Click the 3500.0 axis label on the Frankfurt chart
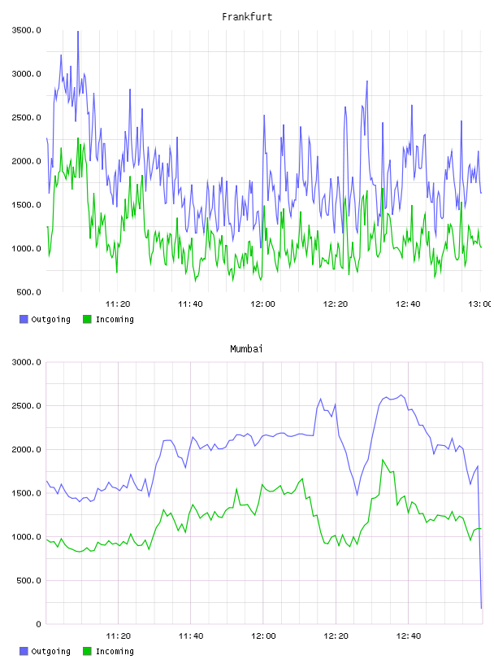Image resolution: width=494 pixels, height=664 pixels. (x=26, y=30)
